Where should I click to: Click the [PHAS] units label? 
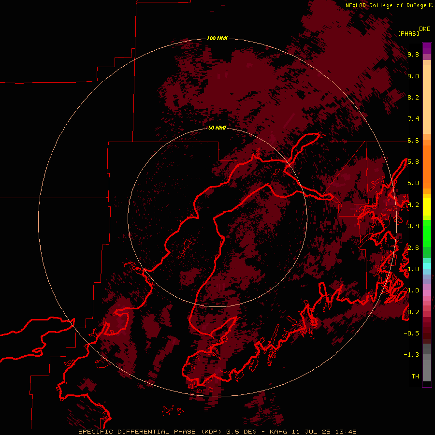pos(408,33)
